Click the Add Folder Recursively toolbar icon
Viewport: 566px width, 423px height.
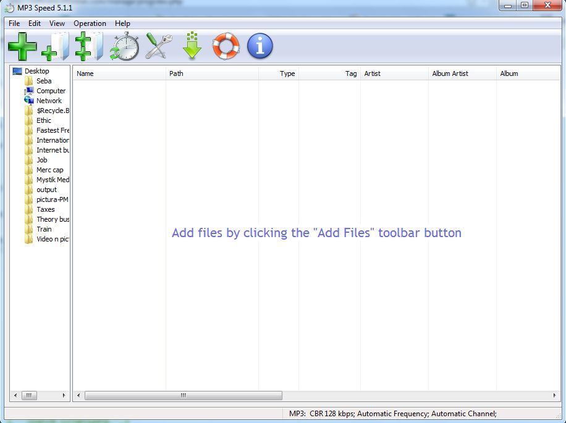click(88, 46)
